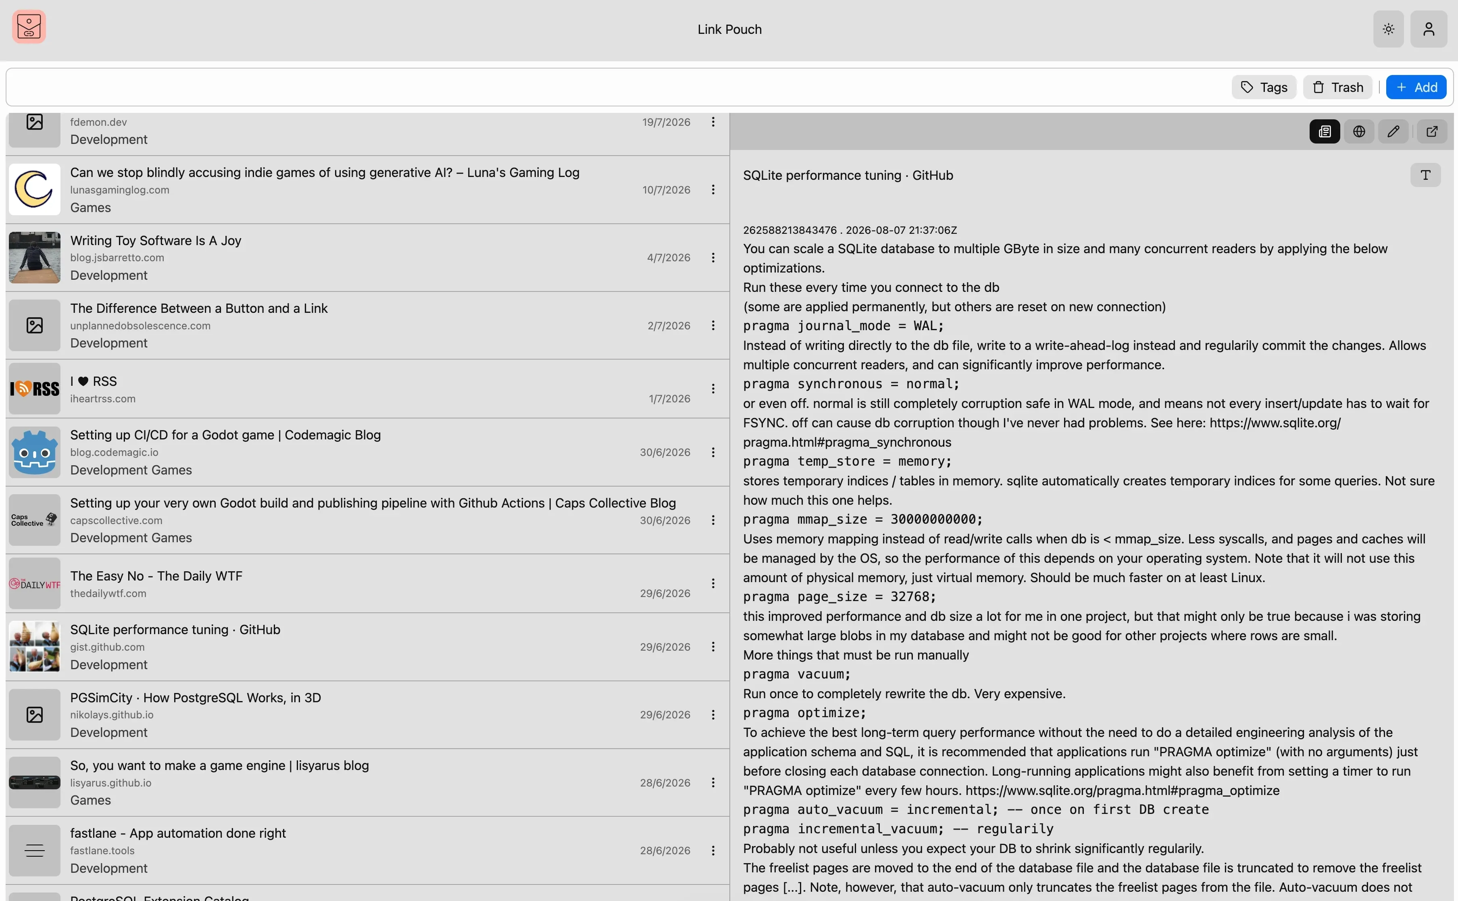This screenshot has height=901, width=1458.
Task: Open options for SQLite performance tuning entry
Action: (x=712, y=647)
